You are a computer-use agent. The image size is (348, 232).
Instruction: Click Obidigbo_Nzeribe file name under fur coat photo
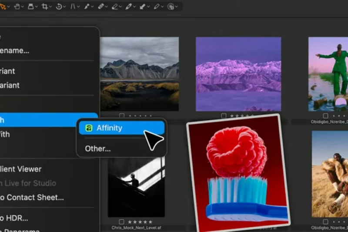(x=329, y=228)
